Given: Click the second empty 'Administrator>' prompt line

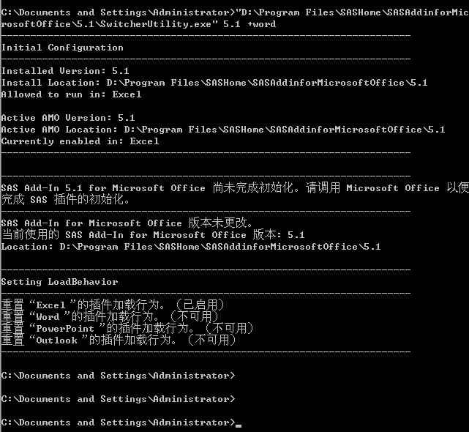Looking at the screenshot, I should tap(118, 399).
